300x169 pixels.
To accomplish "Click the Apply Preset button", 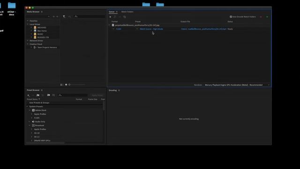I will coord(97,95).
